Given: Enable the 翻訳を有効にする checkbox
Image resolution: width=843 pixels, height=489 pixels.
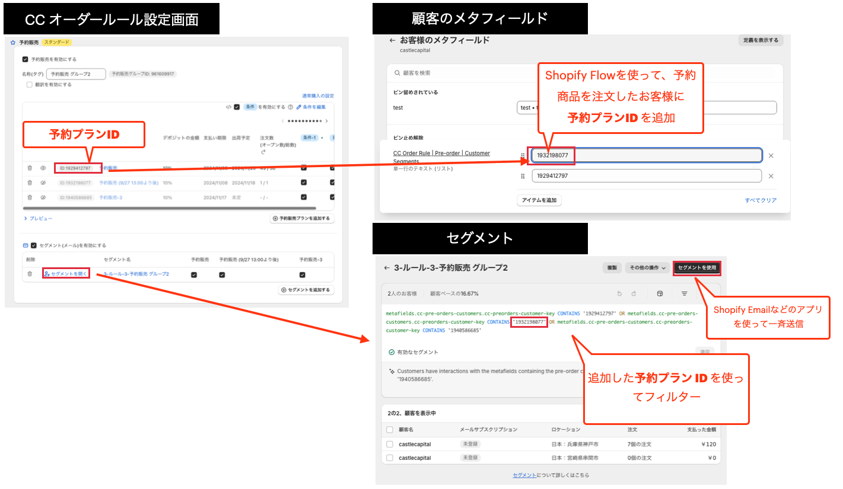Looking at the screenshot, I should (29, 85).
